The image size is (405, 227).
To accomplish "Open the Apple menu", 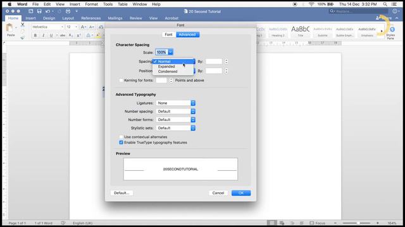I will [x=9, y=4].
